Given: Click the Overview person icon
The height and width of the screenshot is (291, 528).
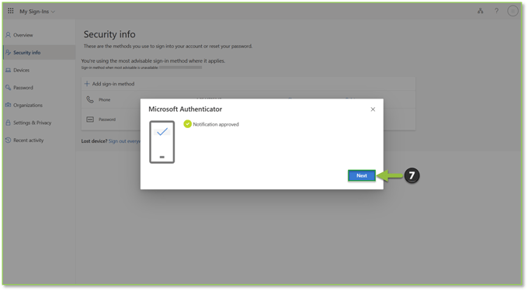Looking at the screenshot, I should [x=8, y=35].
